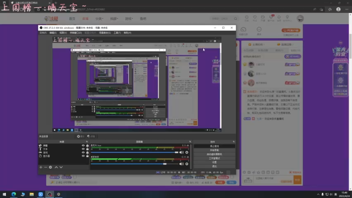This screenshot has width=352, height=198.
Task: Pop out the audio mixer dock icon
Action: (190, 142)
